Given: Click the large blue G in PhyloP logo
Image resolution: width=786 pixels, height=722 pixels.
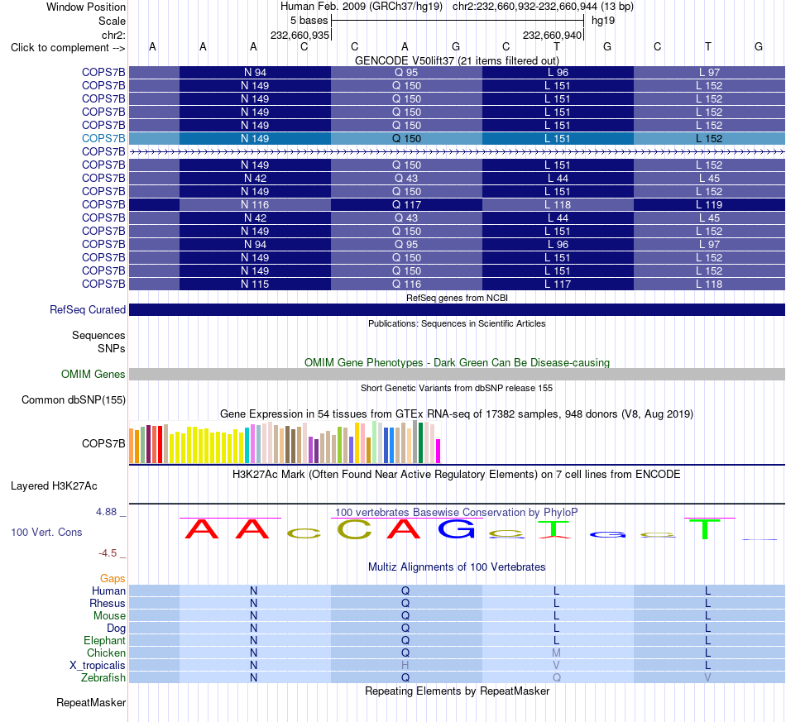Looking at the screenshot, I should coord(457,528).
